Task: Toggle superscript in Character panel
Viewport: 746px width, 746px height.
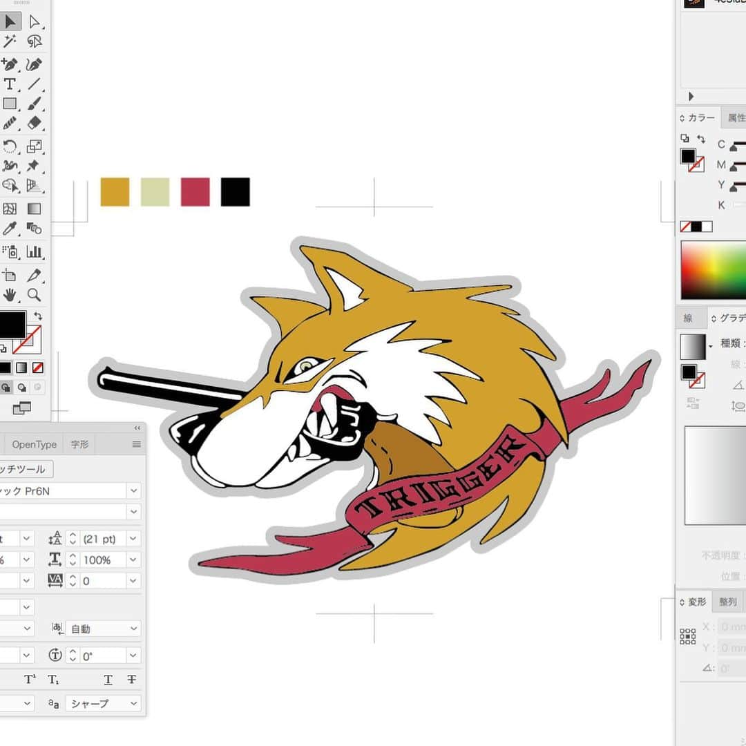Action: 30,680
